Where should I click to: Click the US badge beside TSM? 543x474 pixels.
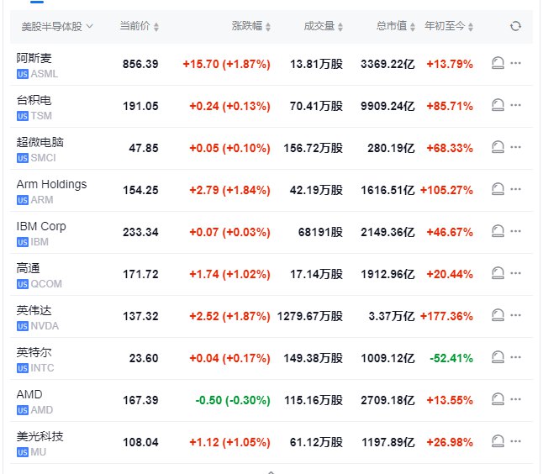(x=23, y=116)
